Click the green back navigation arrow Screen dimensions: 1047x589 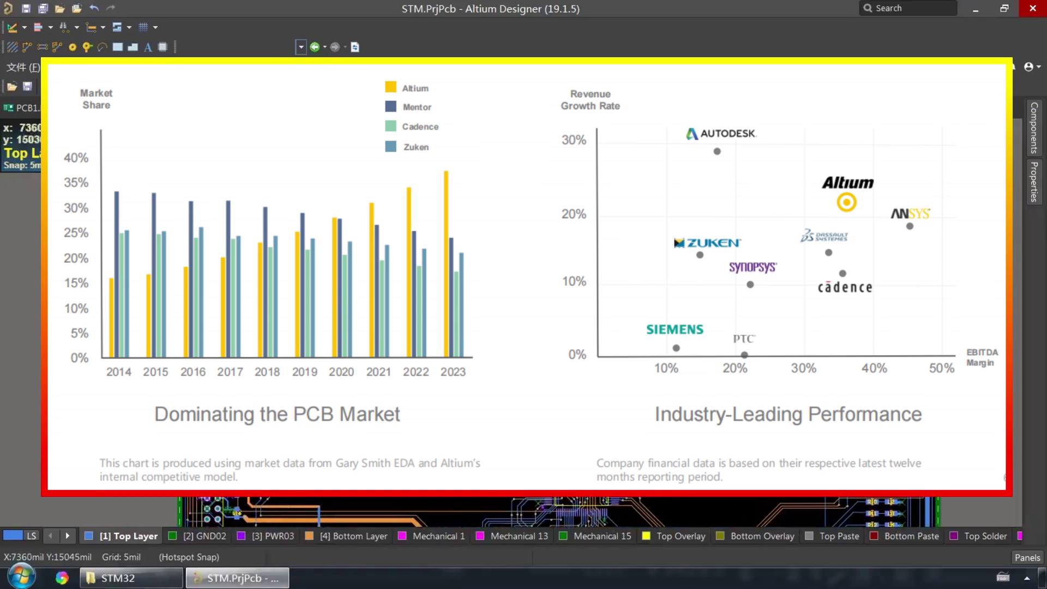[x=314, y=47]
